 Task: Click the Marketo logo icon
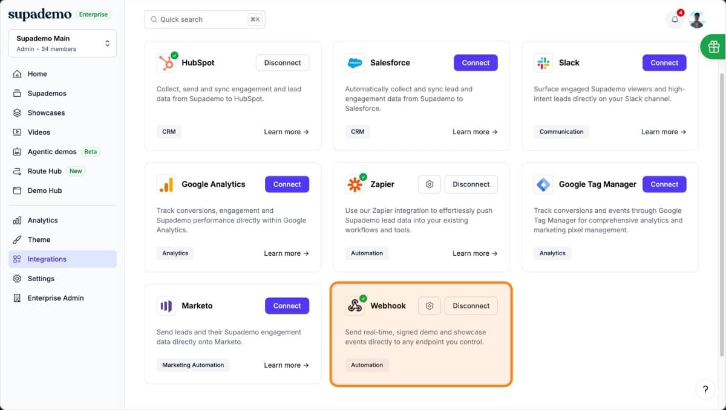tap(166, 306)
